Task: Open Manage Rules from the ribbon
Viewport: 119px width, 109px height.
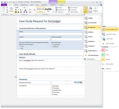Action: point(90,10)
